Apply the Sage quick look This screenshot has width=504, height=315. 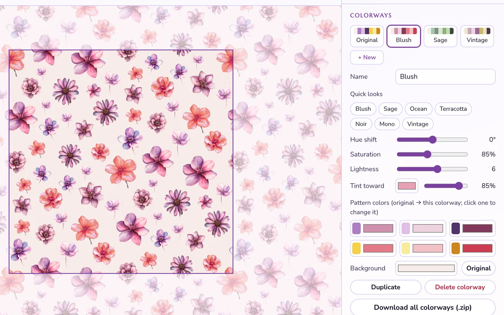(x=390, y=109)
